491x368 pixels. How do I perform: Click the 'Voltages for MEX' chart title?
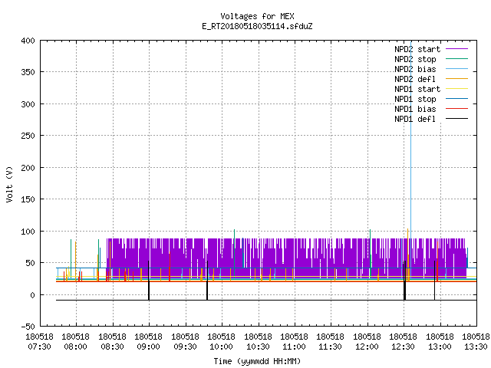(x=257, y=16)
